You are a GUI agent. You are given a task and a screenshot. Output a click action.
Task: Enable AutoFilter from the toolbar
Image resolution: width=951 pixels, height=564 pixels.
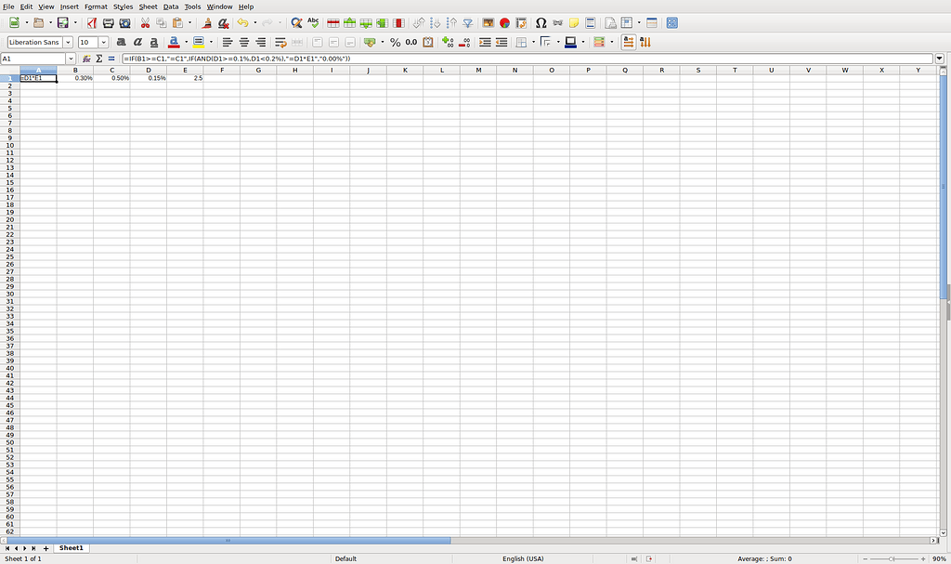[467, 21]
